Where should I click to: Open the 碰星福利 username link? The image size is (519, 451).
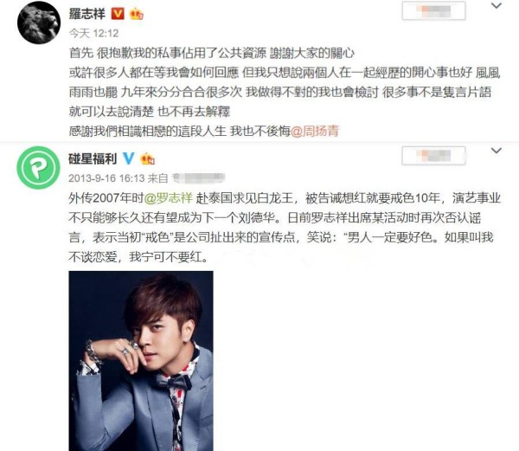(x=93, y=158)
